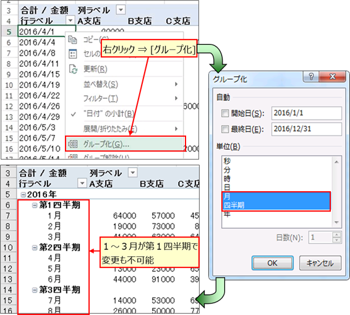Image resolution: width=350 pixels, height=315 pixels.
Task: Collapse the 2016年 row group
Action: tap(23, 194)
